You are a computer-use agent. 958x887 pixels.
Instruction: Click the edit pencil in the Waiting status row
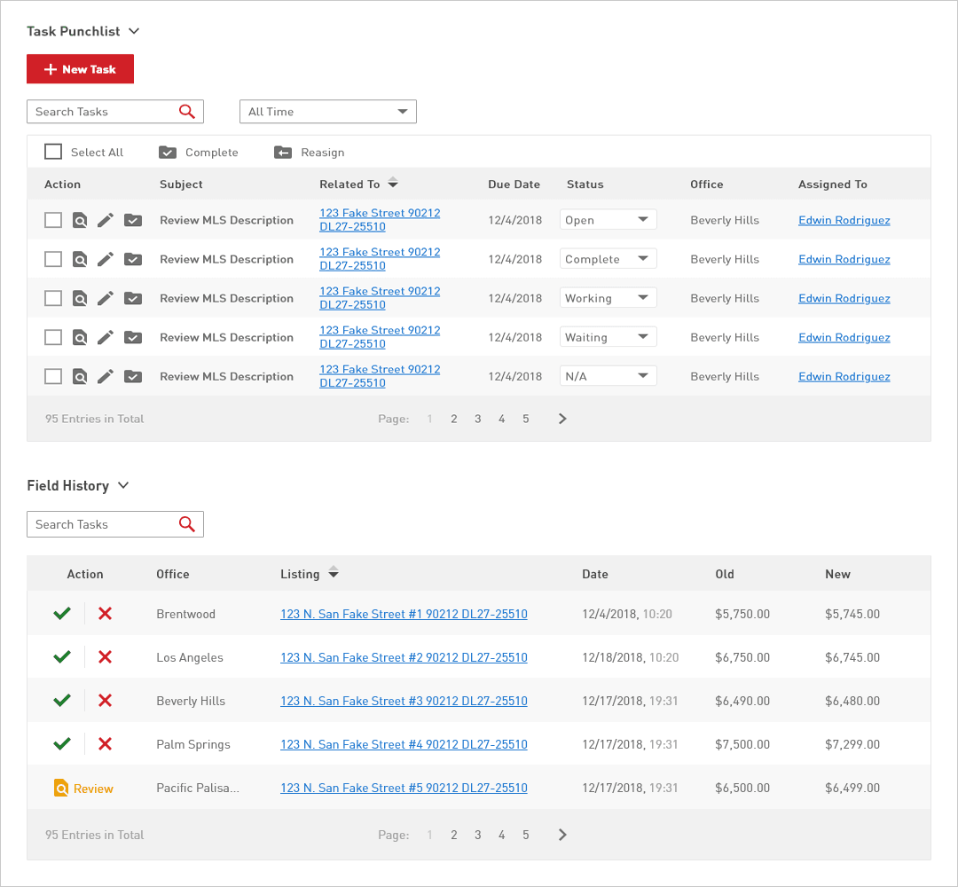106,337
